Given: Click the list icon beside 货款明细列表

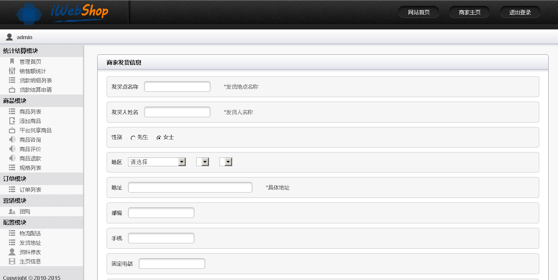Looking at the screenshot, I should [12, 80].
